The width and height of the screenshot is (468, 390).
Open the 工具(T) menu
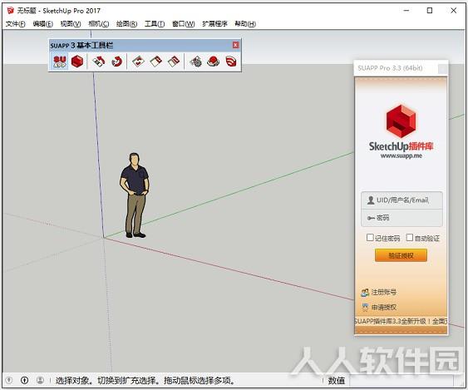[155, 24]
